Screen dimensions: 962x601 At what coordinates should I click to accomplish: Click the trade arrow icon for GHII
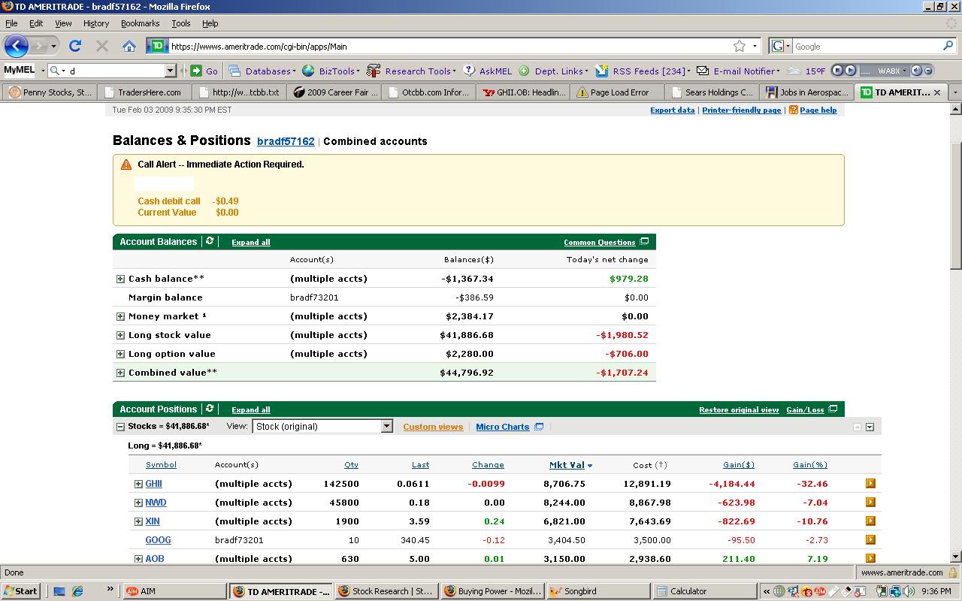coord(870,484)
